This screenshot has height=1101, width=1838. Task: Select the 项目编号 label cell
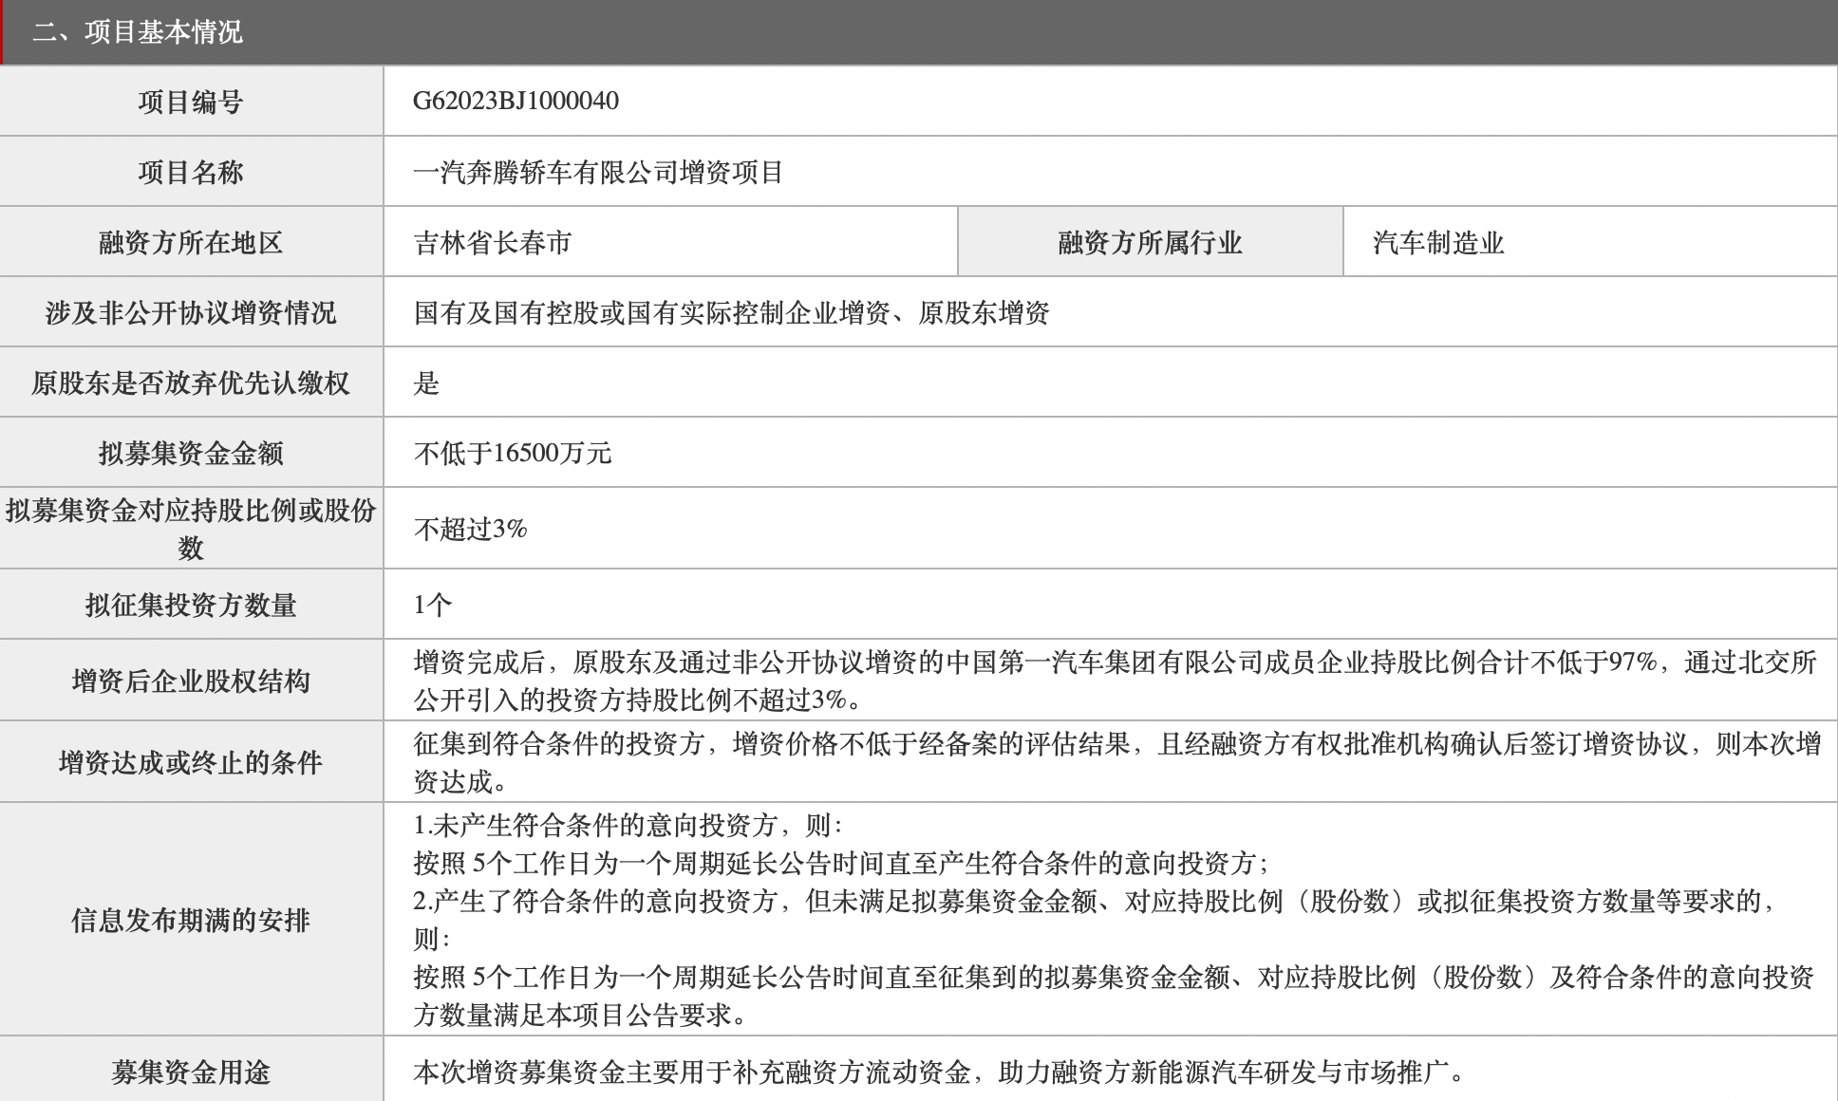coord(191,102)
